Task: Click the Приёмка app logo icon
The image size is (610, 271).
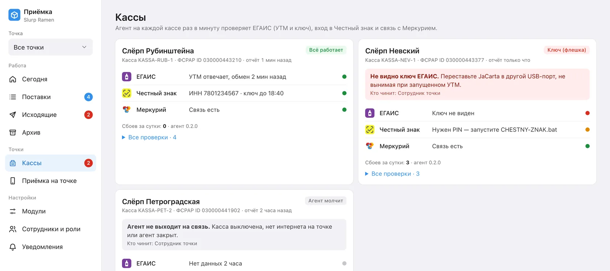Action: point(14,15)
